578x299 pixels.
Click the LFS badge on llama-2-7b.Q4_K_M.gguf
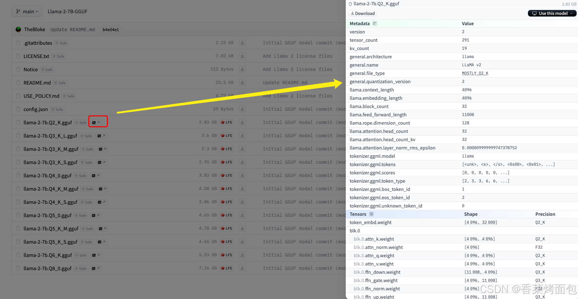click(x=227, y=189)
